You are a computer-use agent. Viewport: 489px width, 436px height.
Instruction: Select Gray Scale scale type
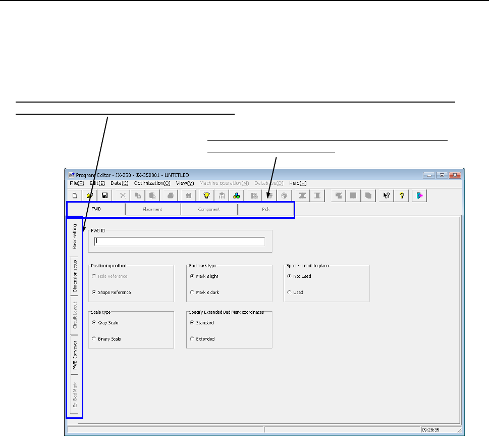tap(105, 323)
